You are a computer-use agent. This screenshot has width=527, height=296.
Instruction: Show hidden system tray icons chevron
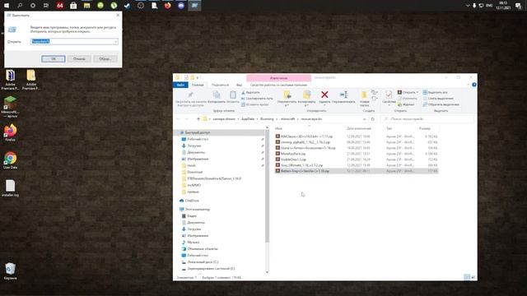coord(468,6)
